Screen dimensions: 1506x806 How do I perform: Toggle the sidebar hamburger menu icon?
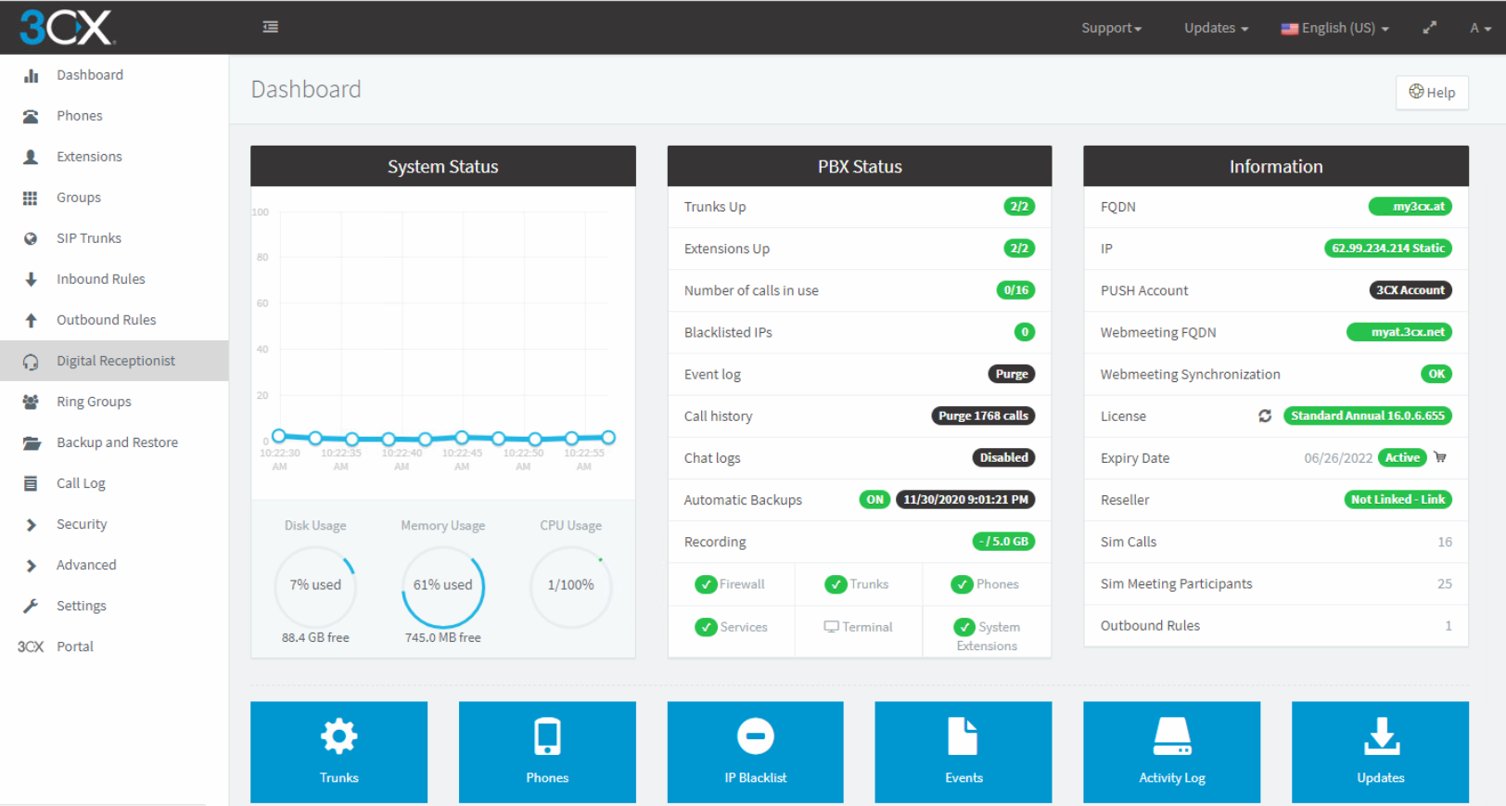click(x=271, y=27)
